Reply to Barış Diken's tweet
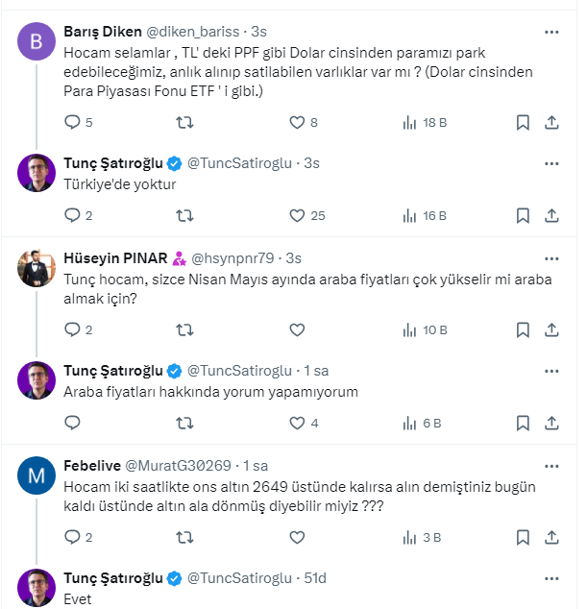This screenshot has height=609, width=587. pos(73,122)
